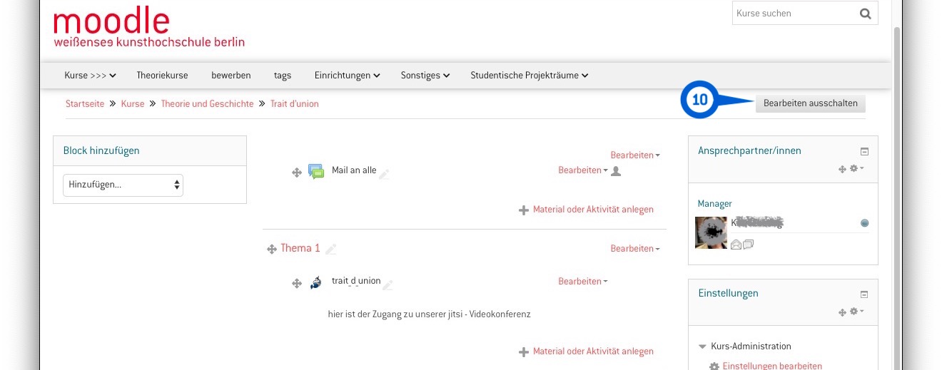Click the move handle beside Mail an alle
Viewport: 942px width, 370px height.
click(297, 173)
